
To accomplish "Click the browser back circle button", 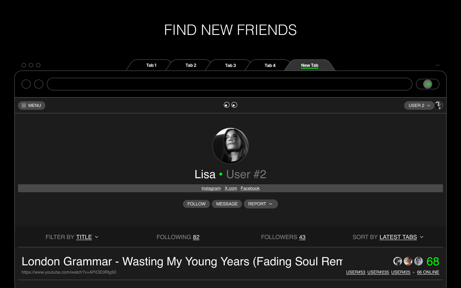I will tap(26, 84).
